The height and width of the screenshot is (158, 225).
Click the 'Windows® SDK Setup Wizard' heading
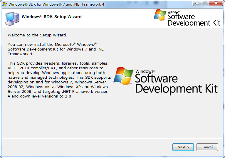[51, 17]
